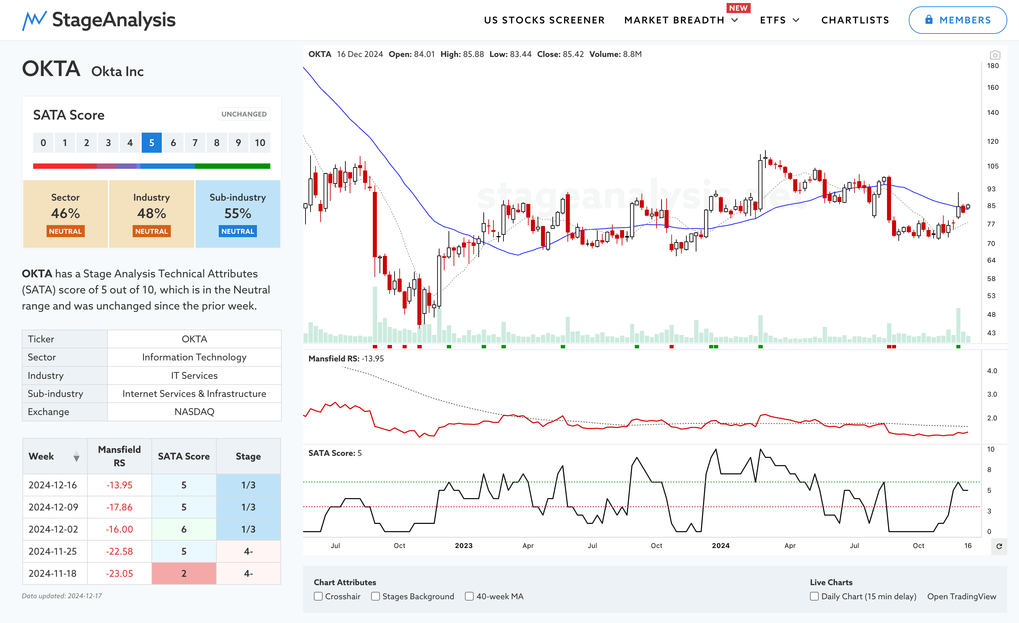Viewport: 1019px width, 623px height.
Task: Click the Open TradingView link
Action: [x=961, y=596]
